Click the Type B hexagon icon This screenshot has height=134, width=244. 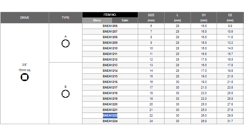pos(66,94)
